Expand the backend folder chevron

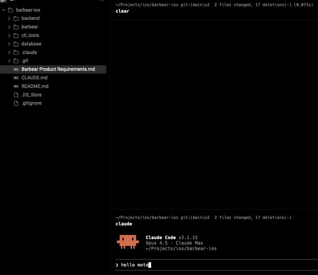(x=9, y=18)
